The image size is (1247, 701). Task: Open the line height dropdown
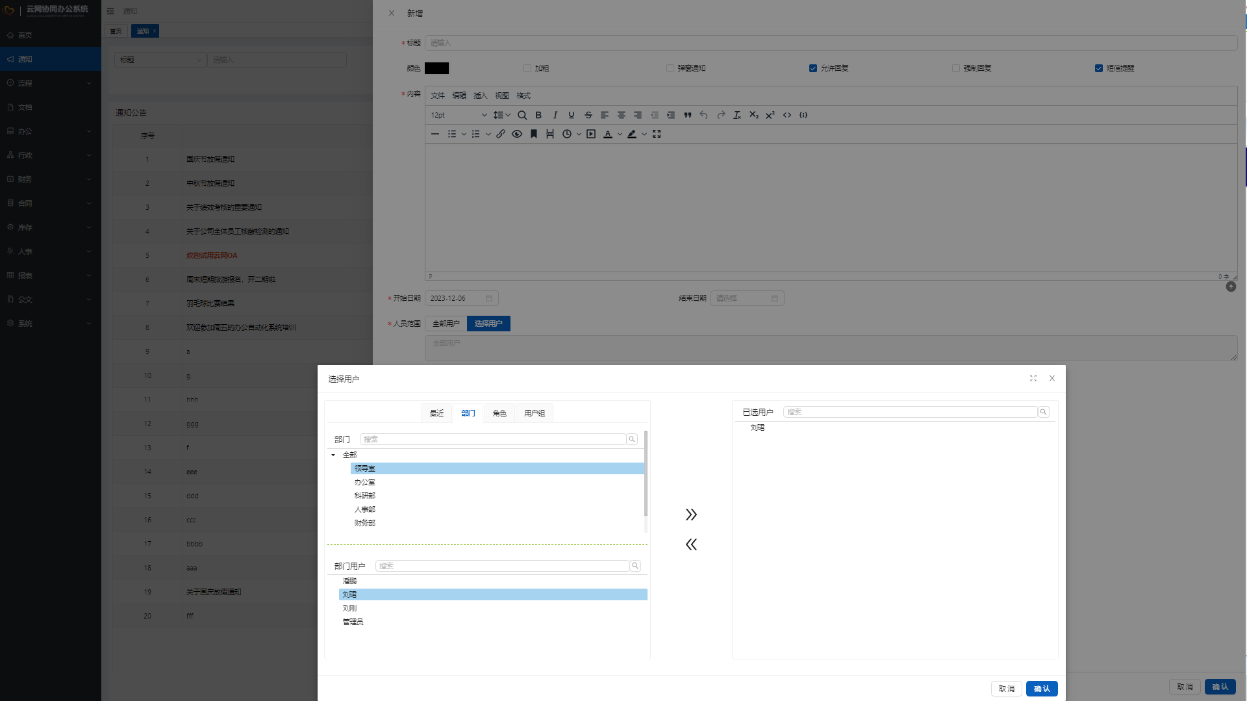click(x=501, y=115)
